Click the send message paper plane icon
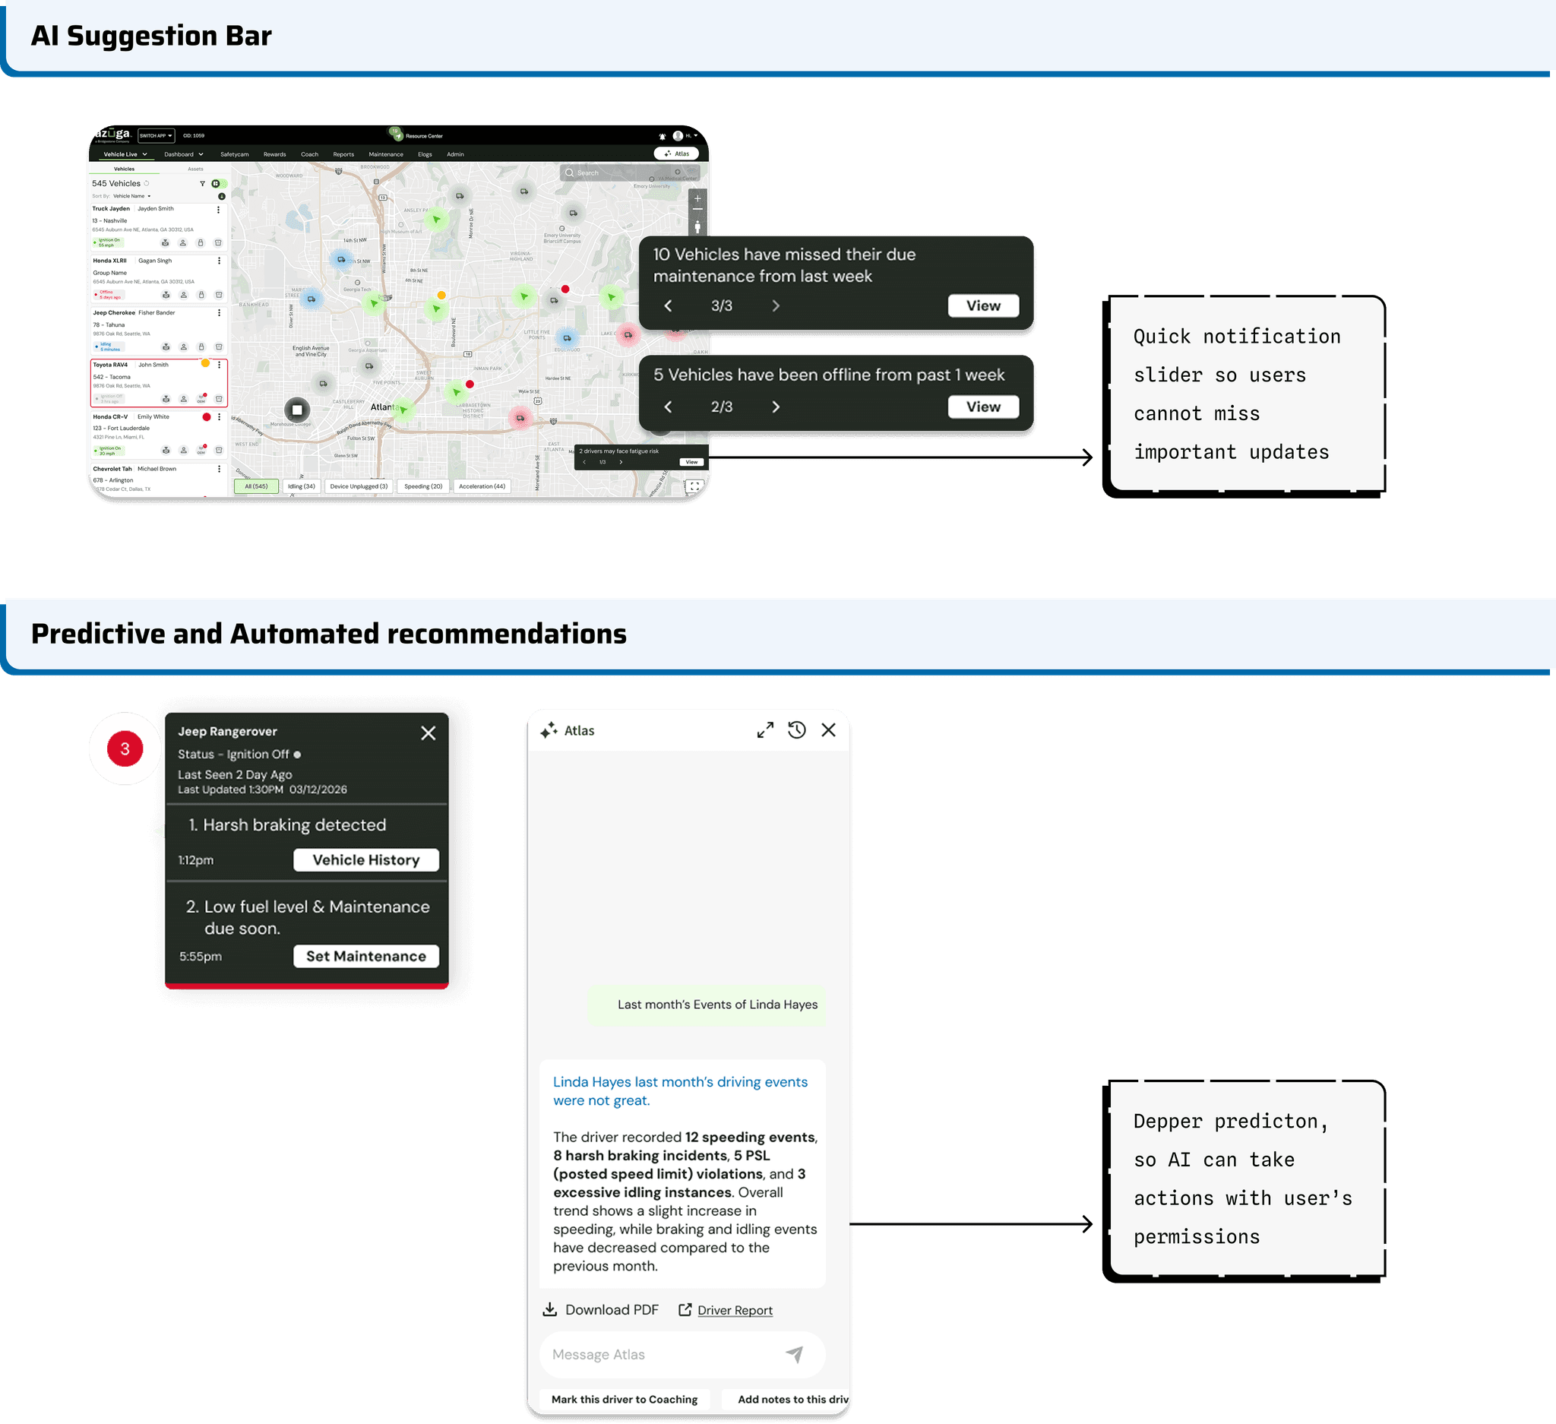 point(794,1354)
